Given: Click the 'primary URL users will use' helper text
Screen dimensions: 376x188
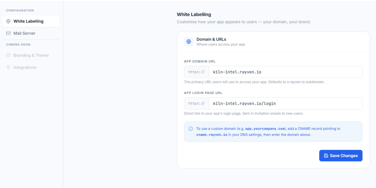Looking at the screenshot, I should (x=254, y=82).
